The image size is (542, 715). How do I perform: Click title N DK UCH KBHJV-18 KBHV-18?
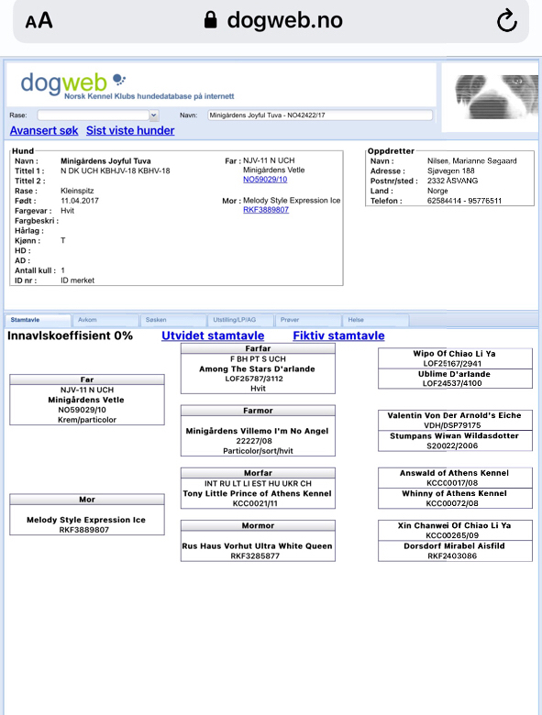(116, 171)
